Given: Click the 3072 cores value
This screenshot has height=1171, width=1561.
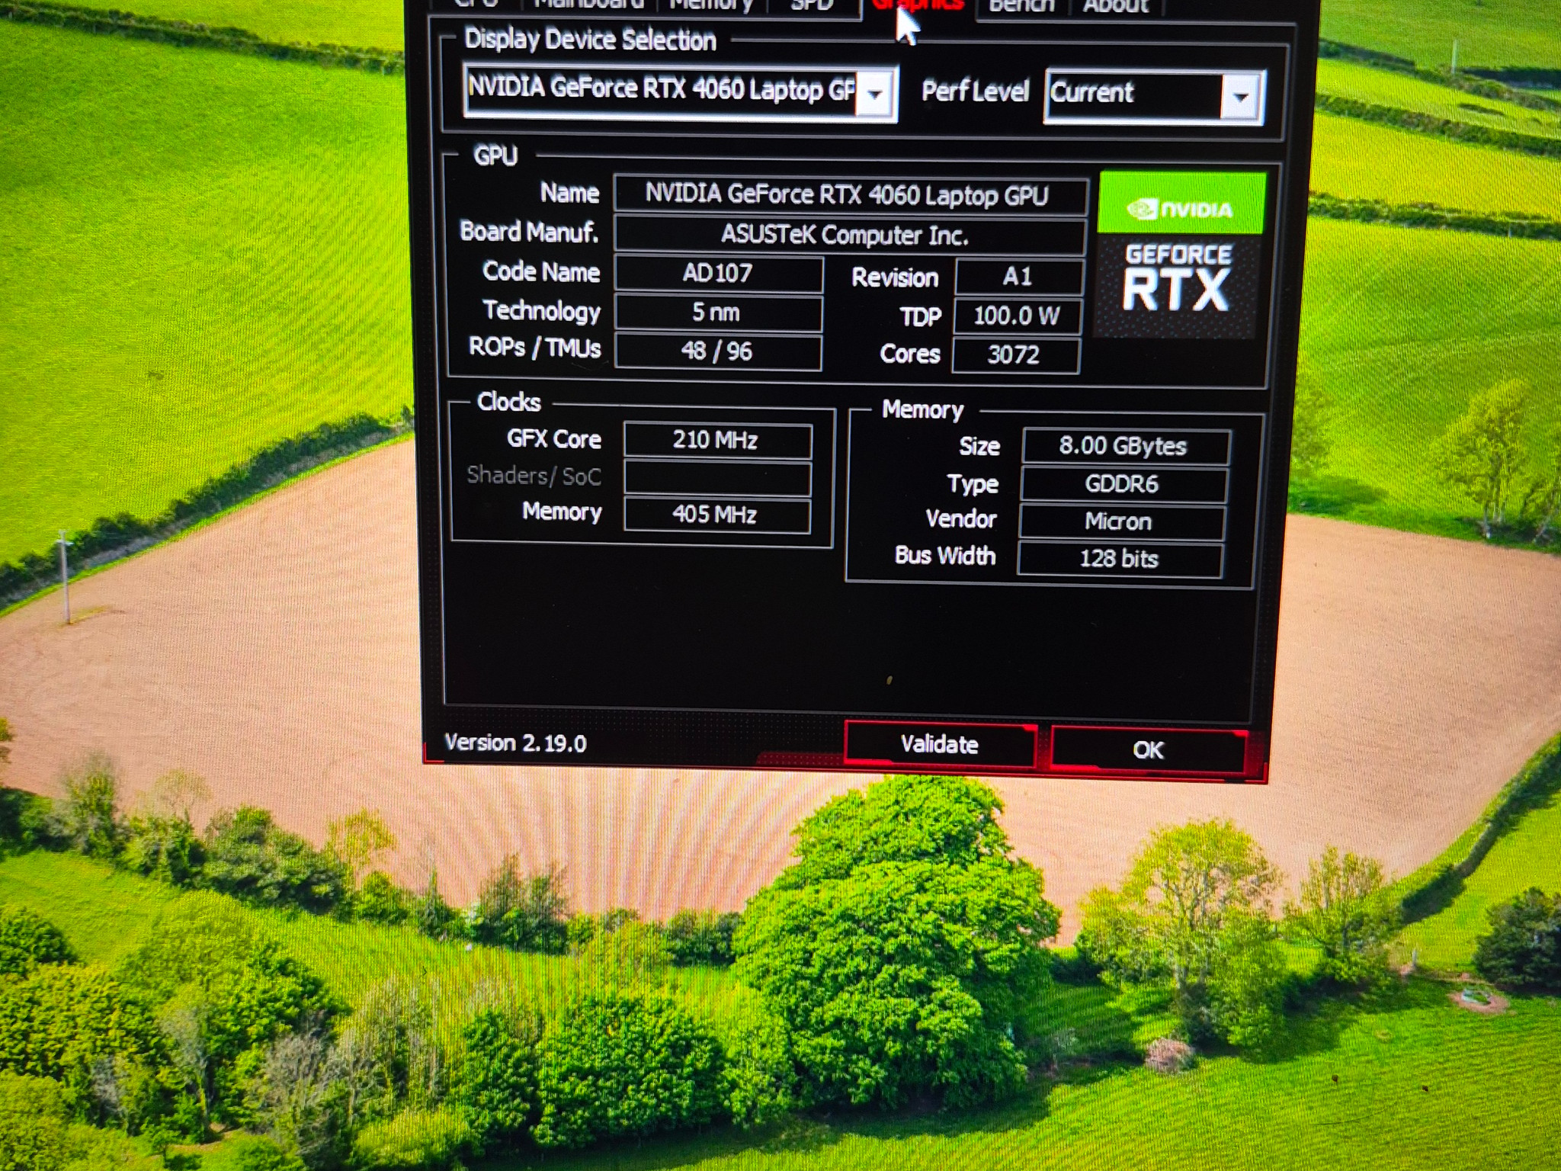Looking at the screenshot, I should tap(1015, 355).
